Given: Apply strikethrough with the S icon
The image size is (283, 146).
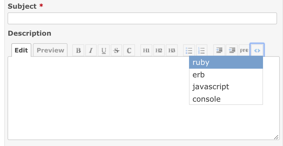Looking at the screenshot, I should (116, 50).
